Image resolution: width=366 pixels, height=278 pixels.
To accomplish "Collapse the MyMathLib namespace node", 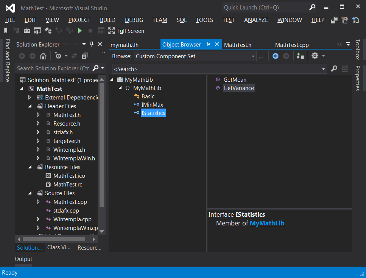I will (x=120, y=88).
